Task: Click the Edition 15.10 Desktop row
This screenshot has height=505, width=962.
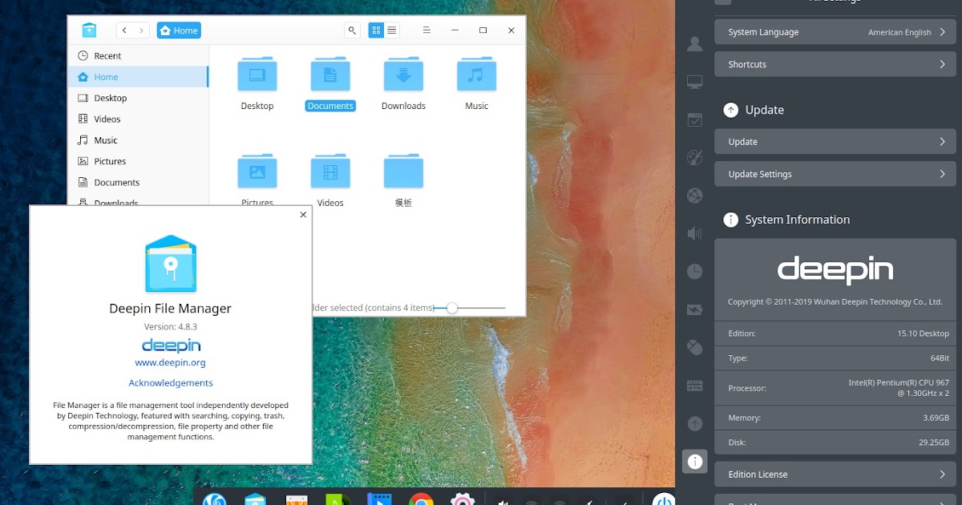Action: coord(835,333)
